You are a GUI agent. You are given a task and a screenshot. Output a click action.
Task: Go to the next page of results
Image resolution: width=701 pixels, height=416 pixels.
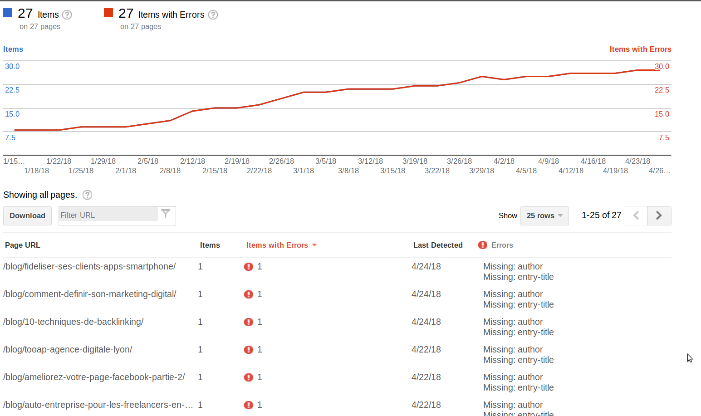click(659, 215)
